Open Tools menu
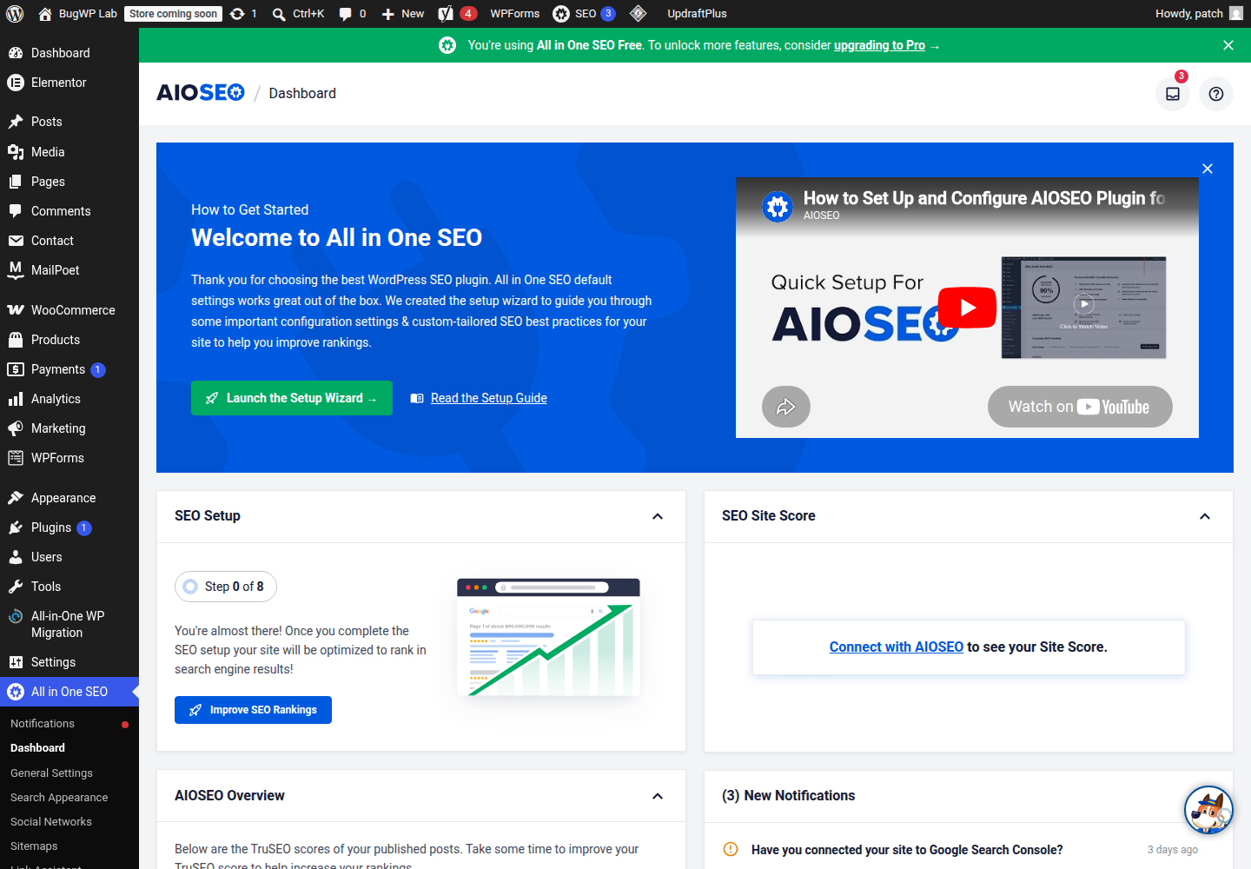Viewport: 1251px width, 869px height. click(x=69, y=587)
